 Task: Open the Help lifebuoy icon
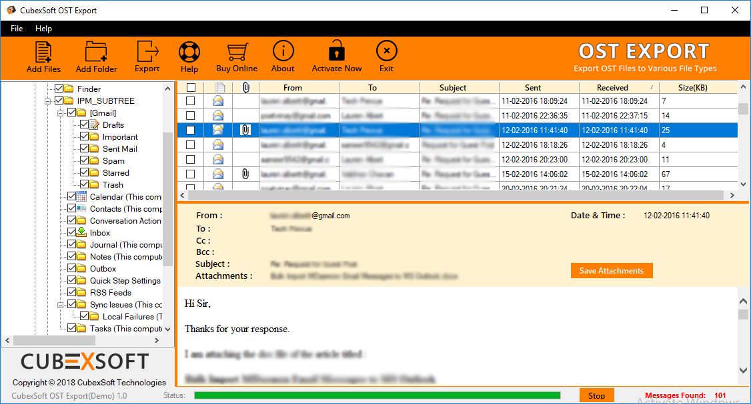point(189,52)
